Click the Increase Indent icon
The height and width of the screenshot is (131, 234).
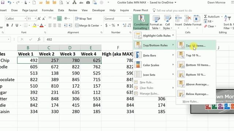tap(71, 25)
